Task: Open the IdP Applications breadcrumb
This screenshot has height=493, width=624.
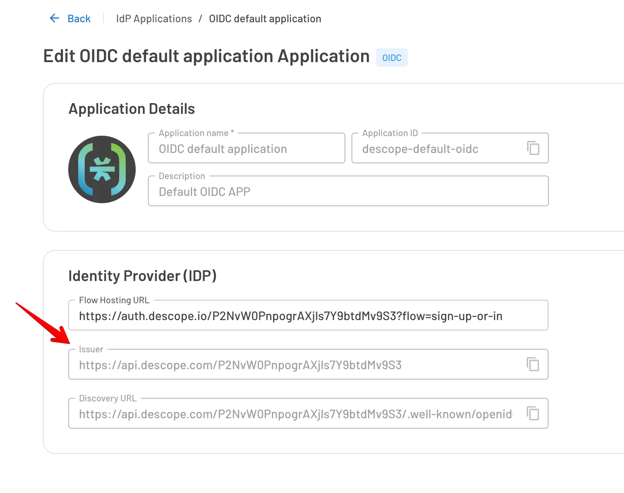Action: click(x=154, y=18)
